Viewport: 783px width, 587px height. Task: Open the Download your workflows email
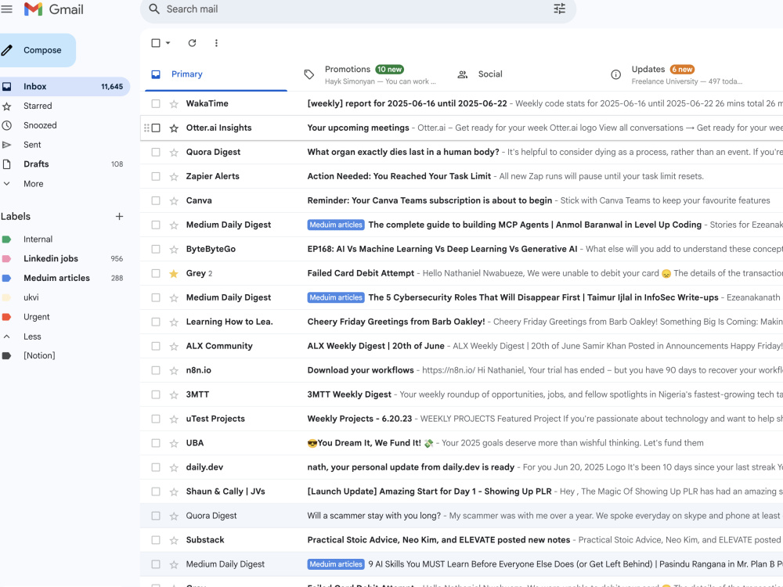click(x=461, y=370)
